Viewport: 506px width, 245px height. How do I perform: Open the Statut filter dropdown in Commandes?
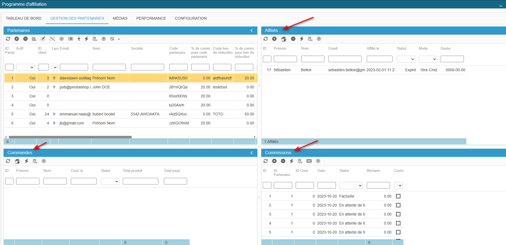110,181
